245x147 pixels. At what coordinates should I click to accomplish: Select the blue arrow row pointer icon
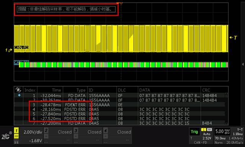click(19, 95)
